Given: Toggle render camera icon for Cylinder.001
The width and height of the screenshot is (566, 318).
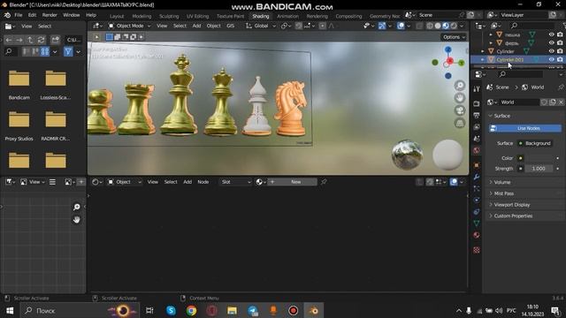Looking at the screenshot, I should pyautogui.click(x=560, y=59).
